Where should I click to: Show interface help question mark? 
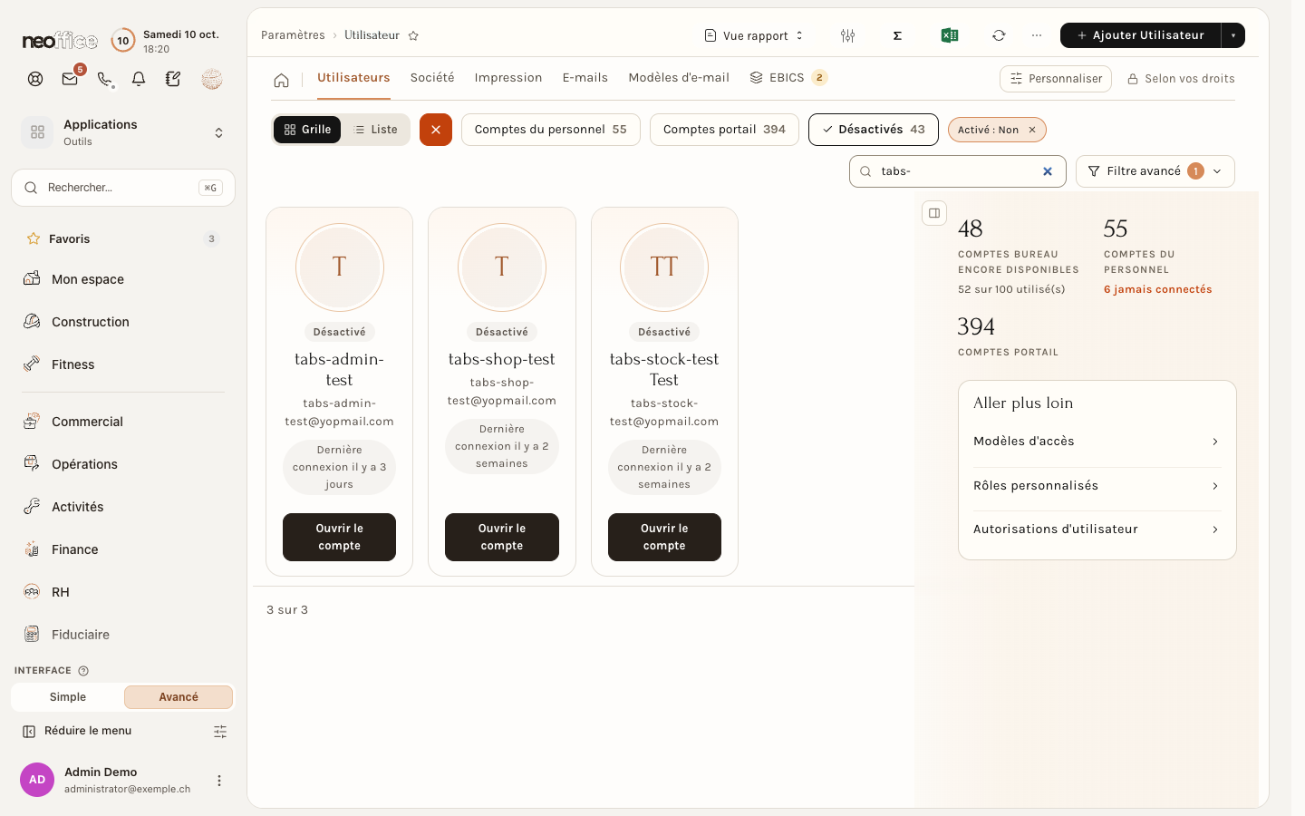83,671
